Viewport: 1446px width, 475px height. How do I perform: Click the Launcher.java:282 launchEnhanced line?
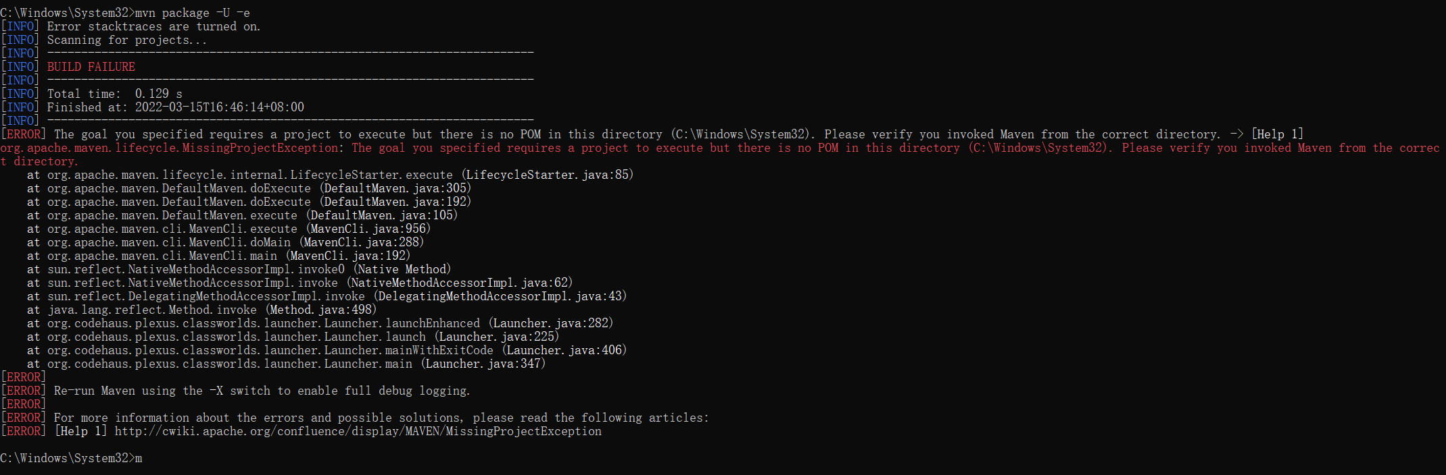coord(320,323)
